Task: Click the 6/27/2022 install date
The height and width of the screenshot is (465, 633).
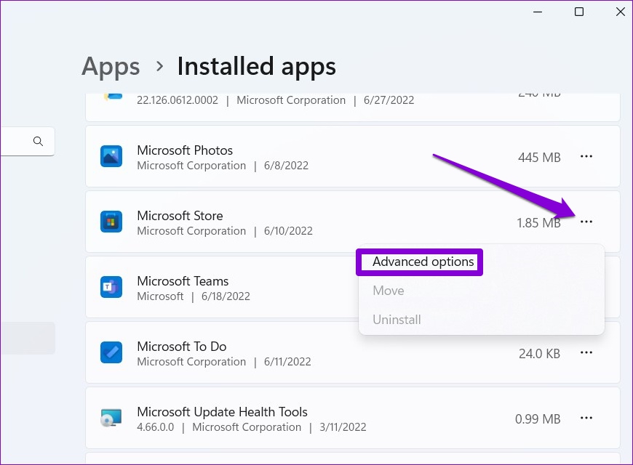Action: pyautogui.click(x=389, y=100)
